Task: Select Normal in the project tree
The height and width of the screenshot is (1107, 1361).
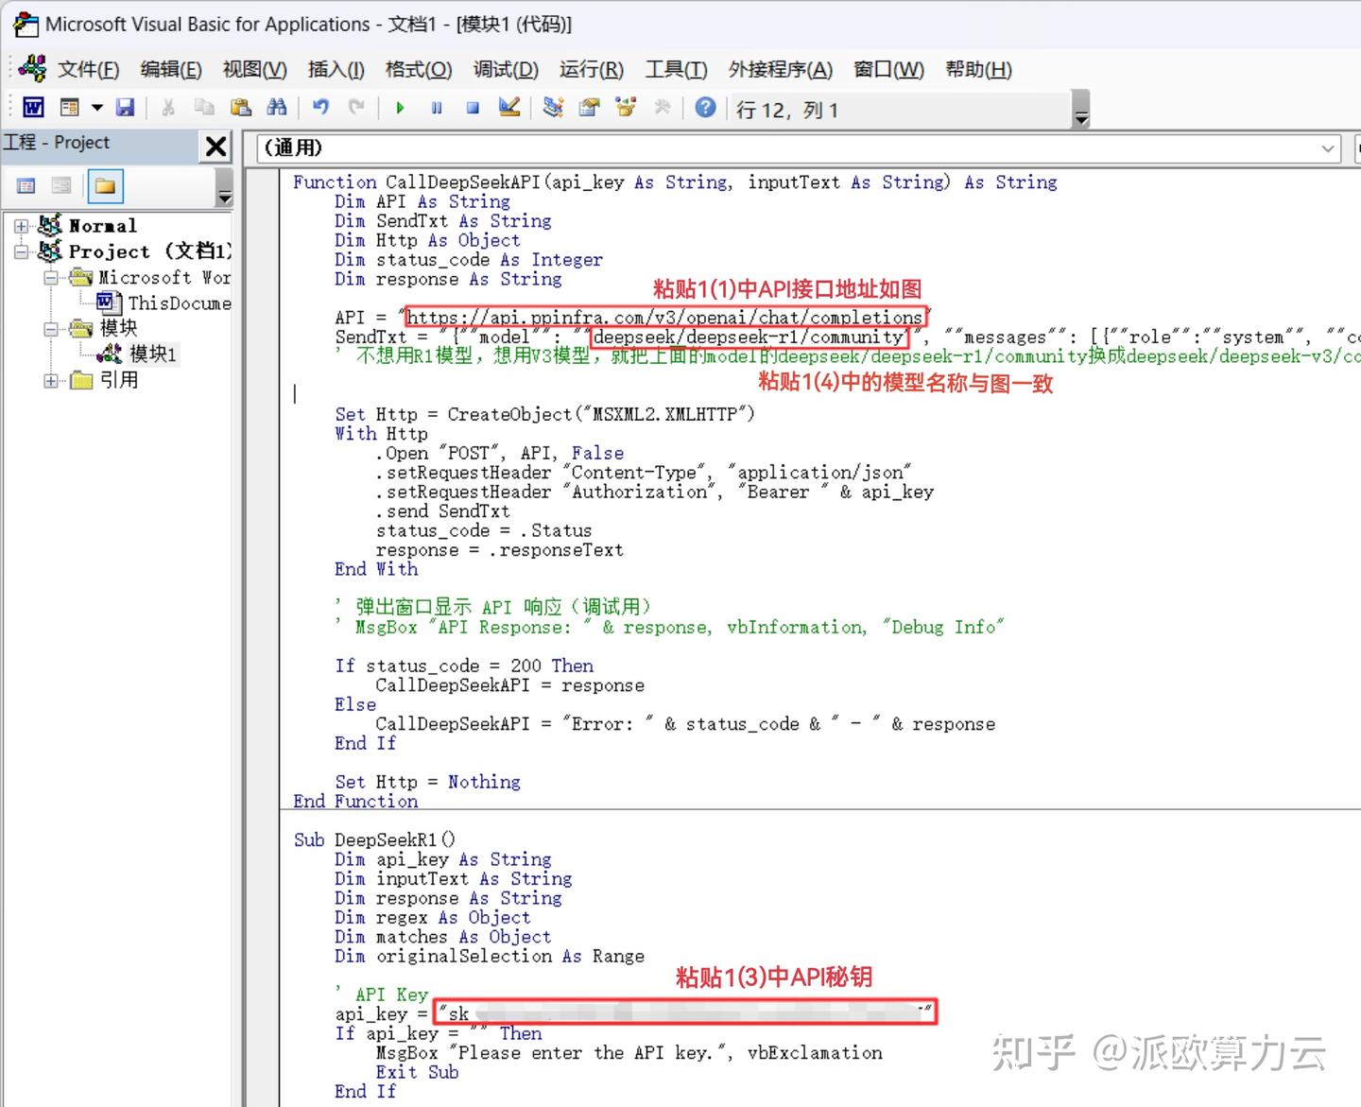Action: coord(103,226)
